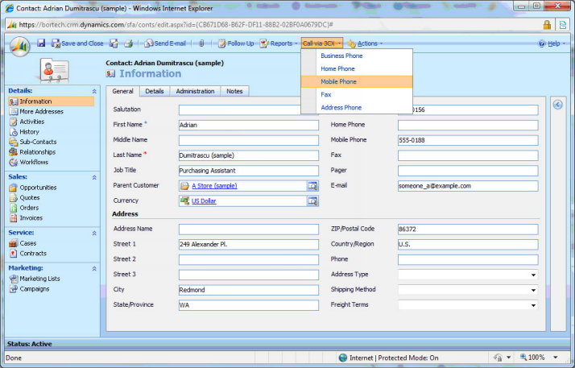Open Activities in sidebar
Screen dimensions: 575x368
coord(27,122)
